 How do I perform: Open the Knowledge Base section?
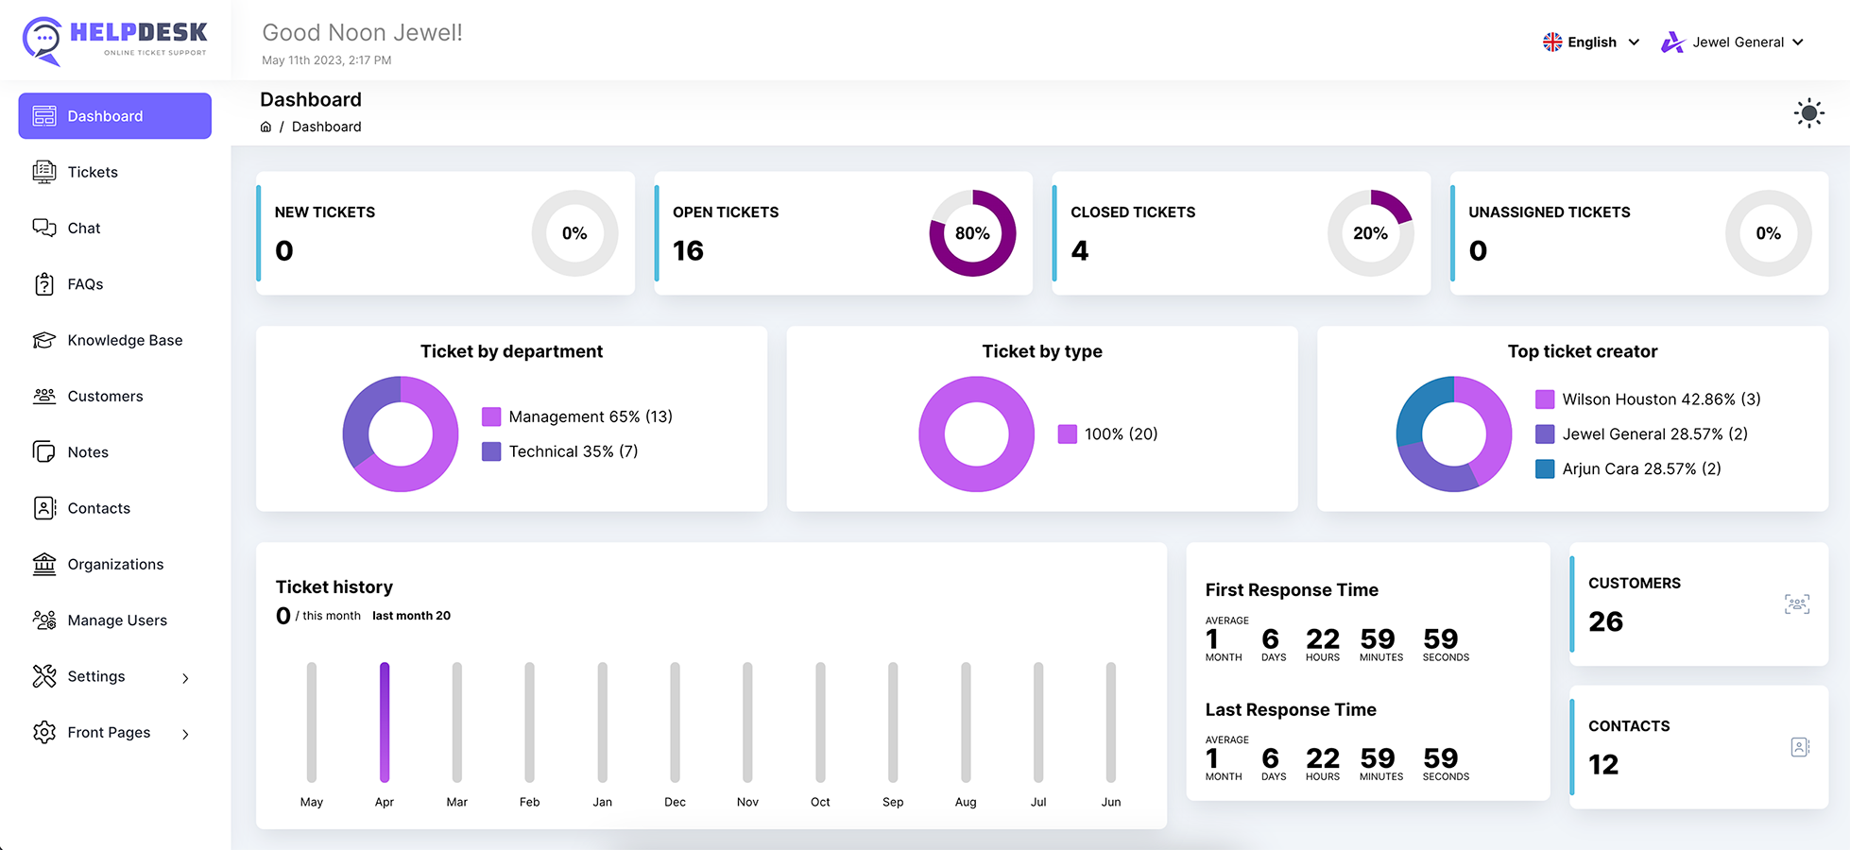pyautogui.click(x=125, y=340)
